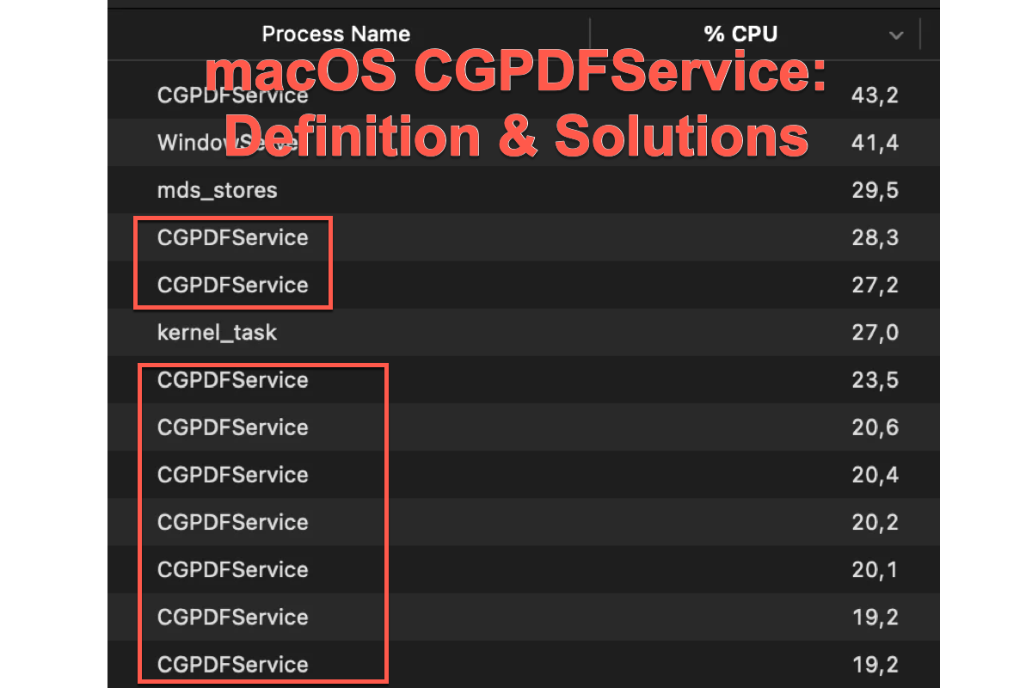Screen dimensions: 1032x688
Task: Select the WindowServer process row
Action: coord(524,143)
